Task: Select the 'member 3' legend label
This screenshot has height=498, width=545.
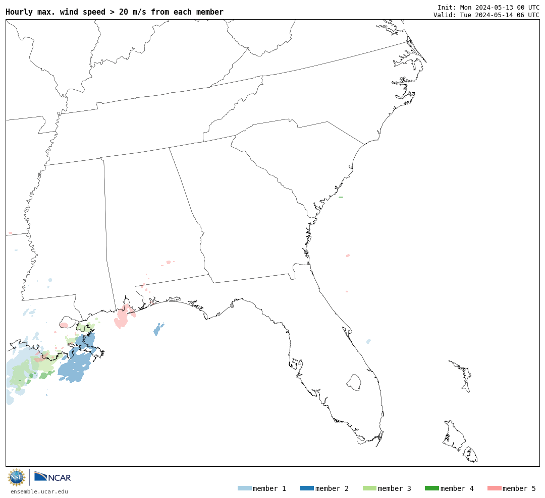Action: 395,488
